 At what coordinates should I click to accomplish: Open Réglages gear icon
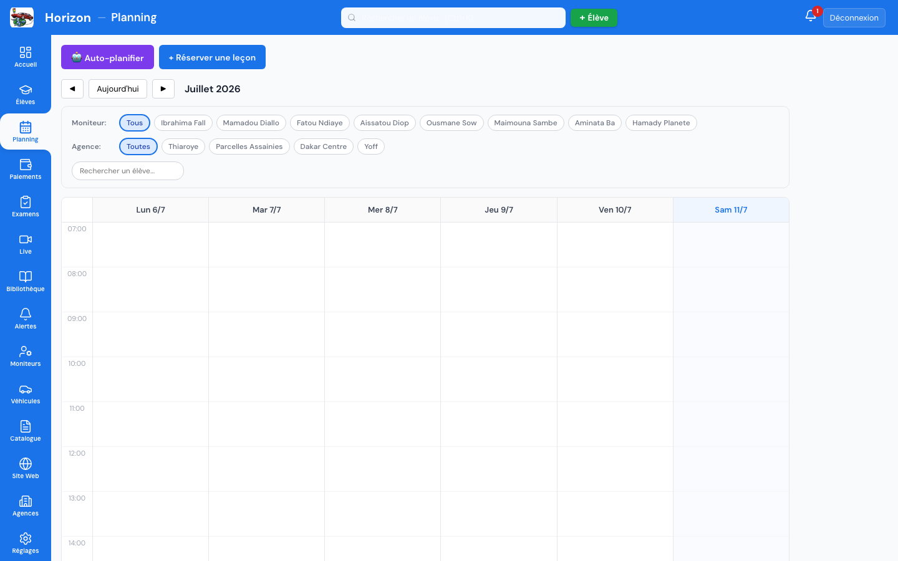26,539
